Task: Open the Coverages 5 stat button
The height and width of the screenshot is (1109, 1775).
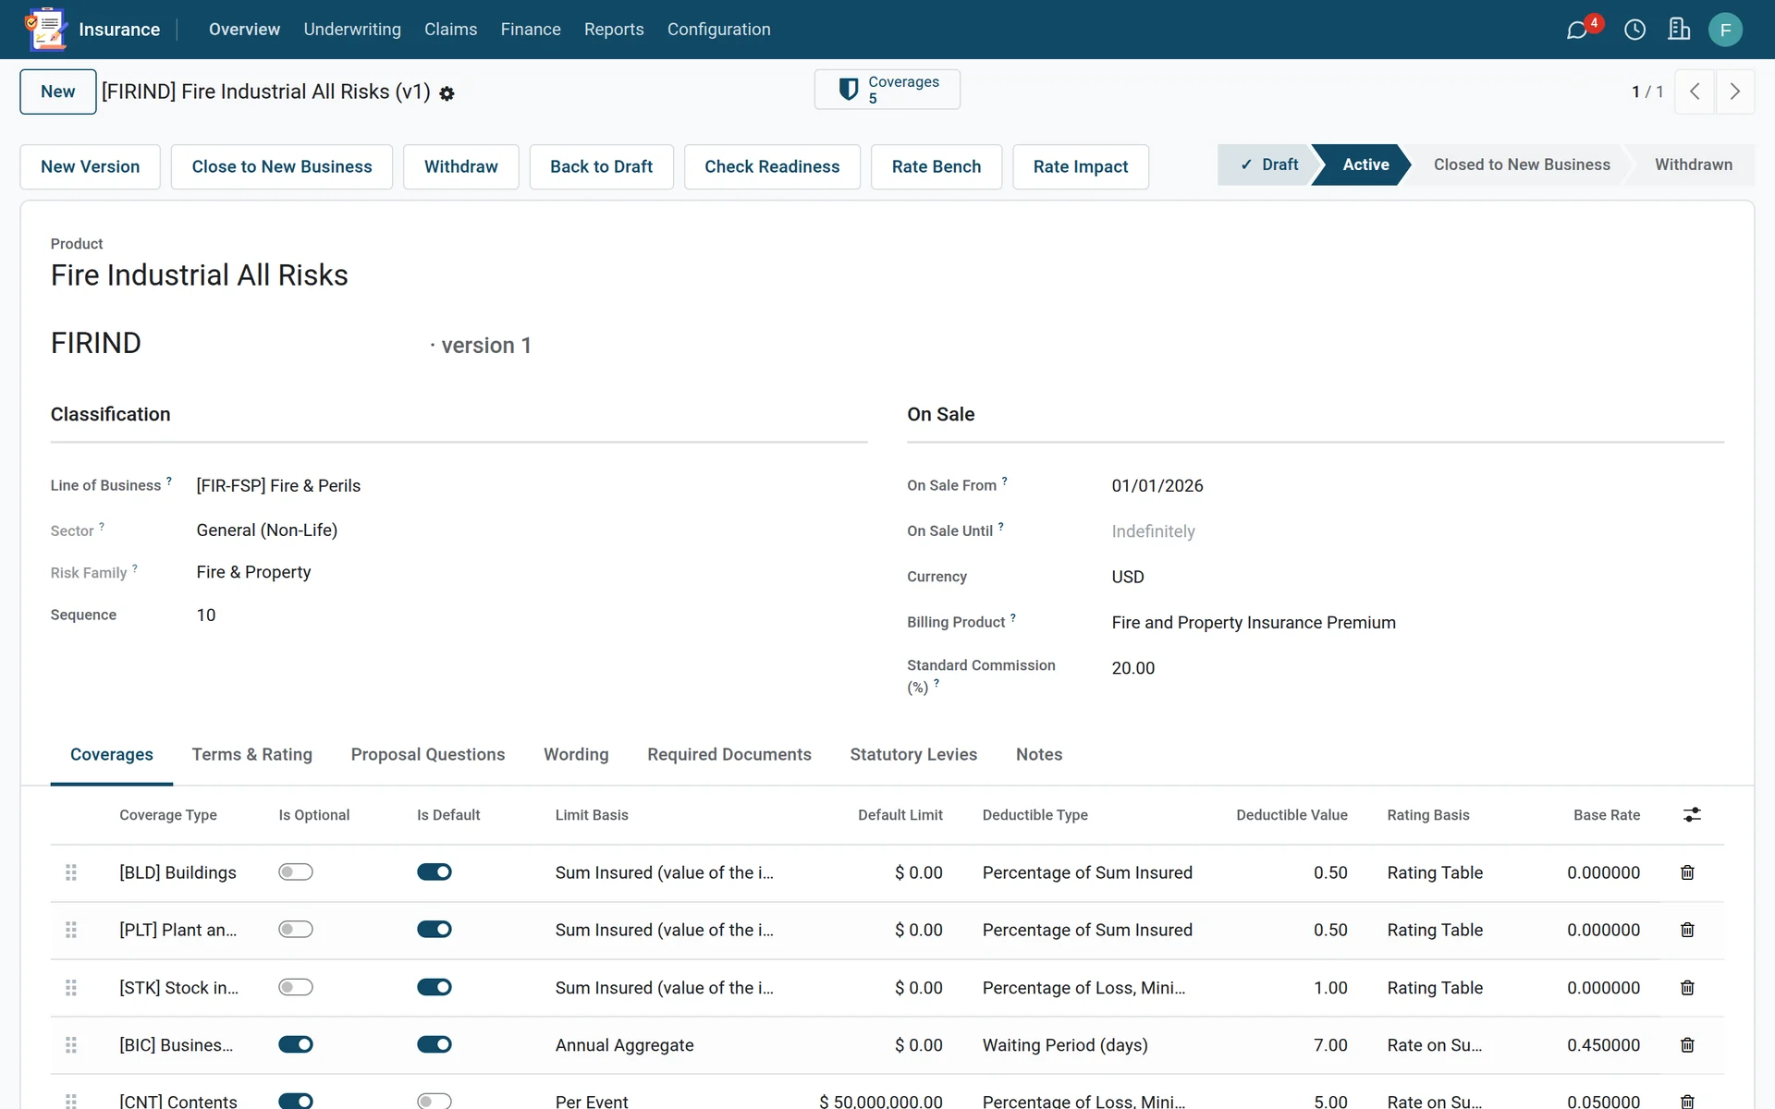Action: 887,90
